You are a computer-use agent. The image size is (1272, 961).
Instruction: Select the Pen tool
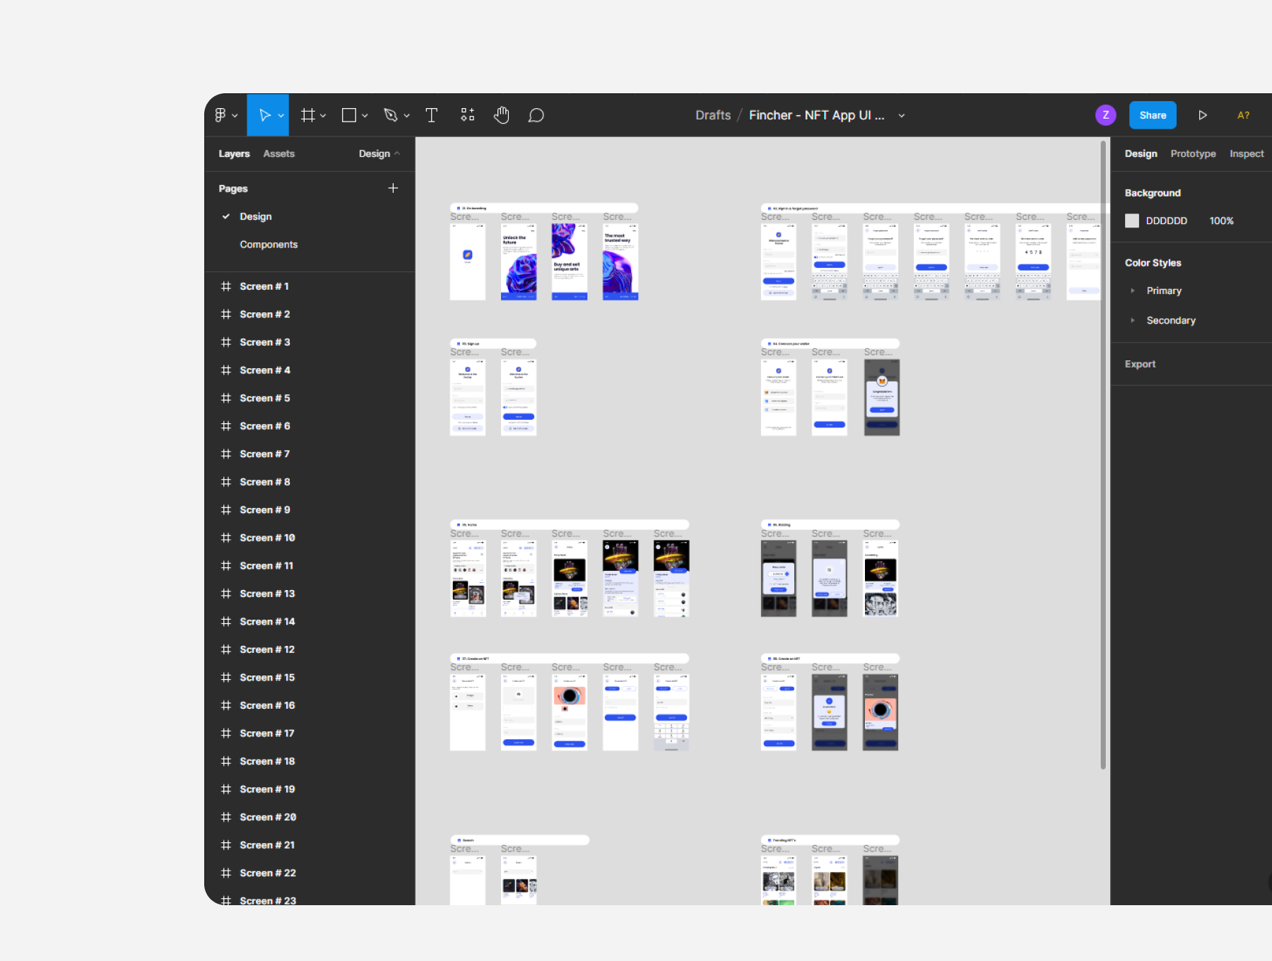[391, 115]
